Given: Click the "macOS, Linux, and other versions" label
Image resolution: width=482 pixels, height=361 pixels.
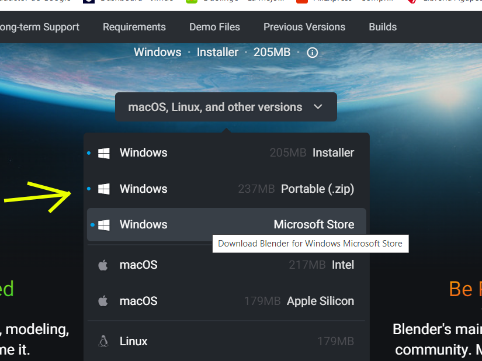Looking at the screenshot, I should 215,107.
